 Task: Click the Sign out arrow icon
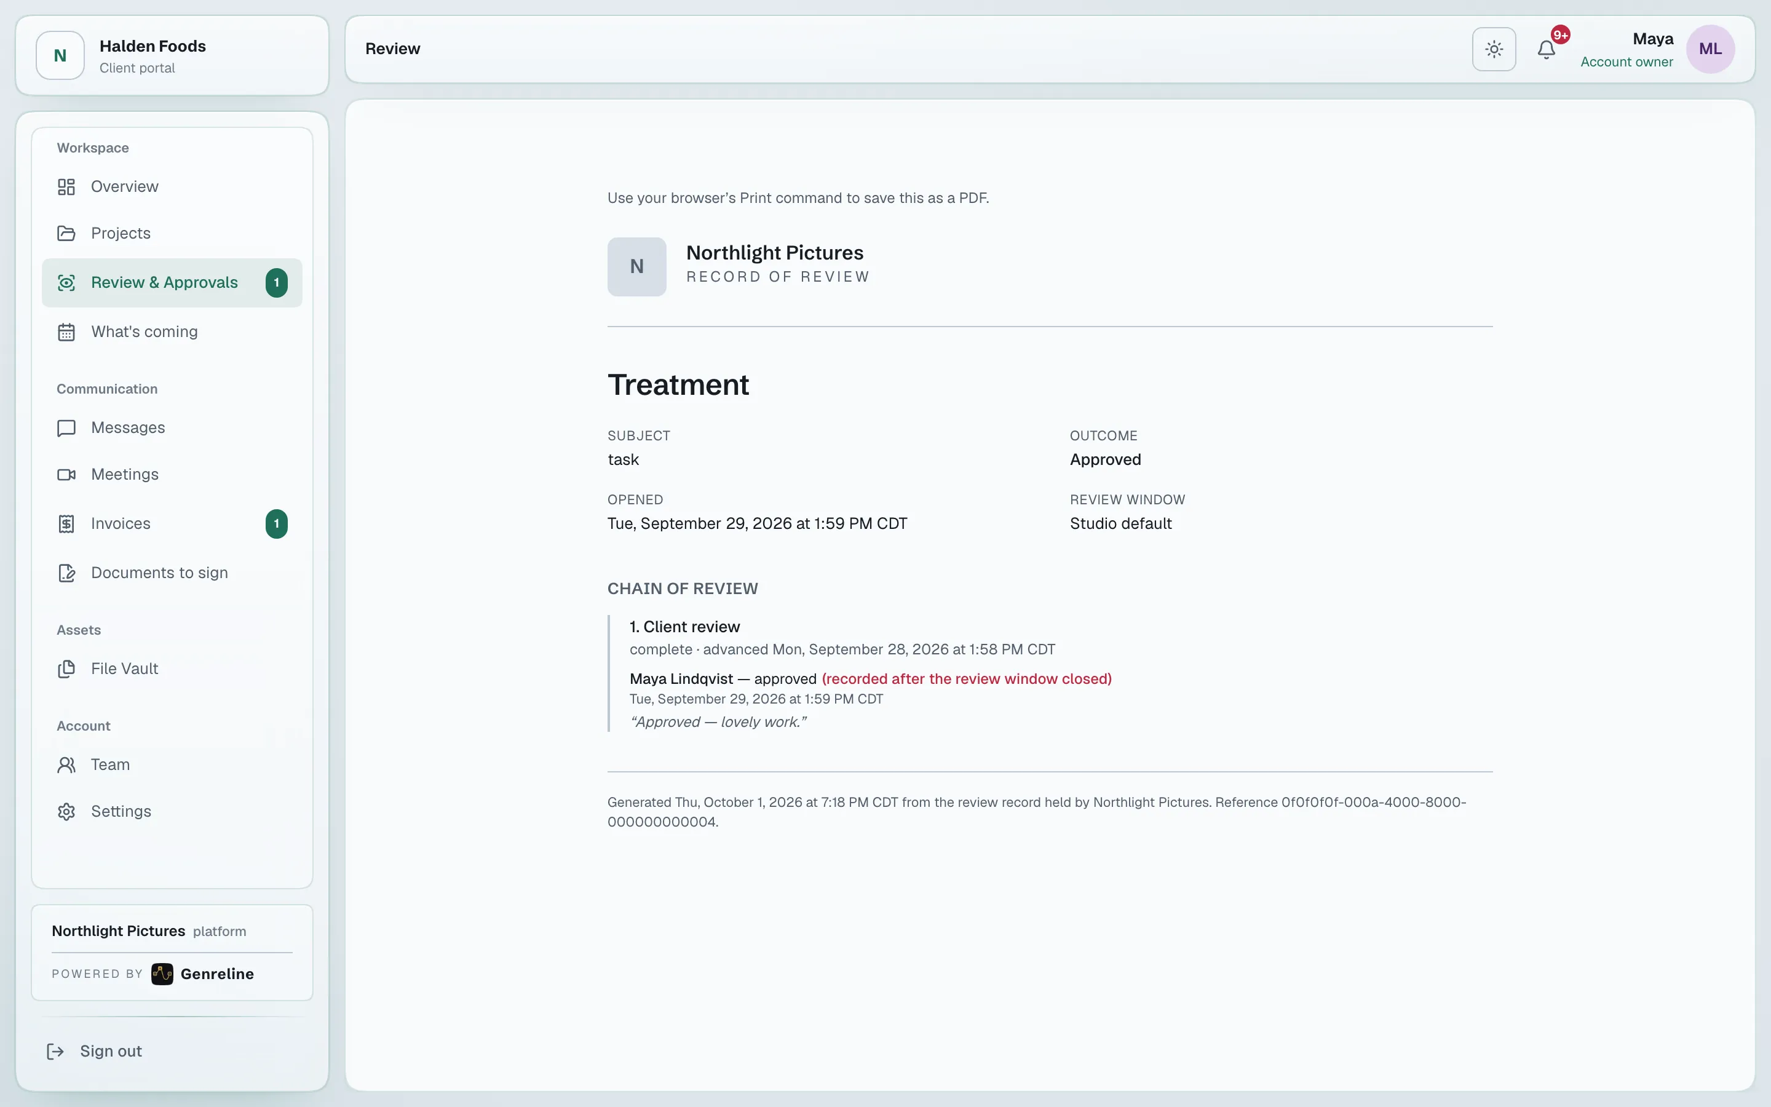pos(55,1052)
